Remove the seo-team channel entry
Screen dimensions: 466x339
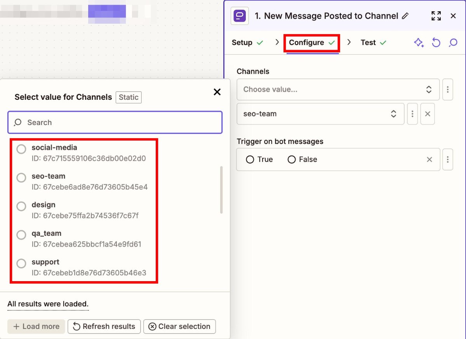[427, 114]
